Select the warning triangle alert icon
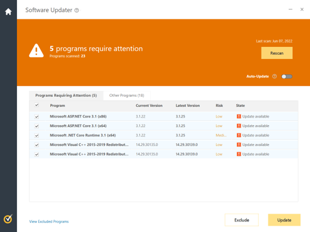Screen dimensions: 310x232 pos(36,51)
